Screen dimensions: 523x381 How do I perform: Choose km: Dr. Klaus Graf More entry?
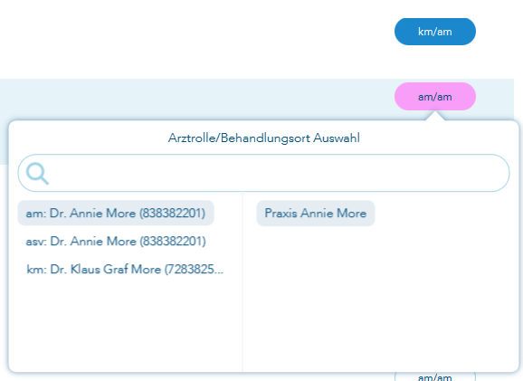point(125,270)
